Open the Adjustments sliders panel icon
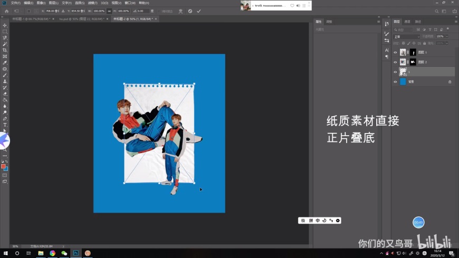 [387, 41]
